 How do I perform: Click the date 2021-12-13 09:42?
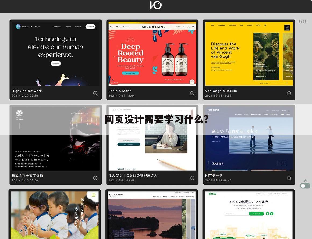pos(218,181)
